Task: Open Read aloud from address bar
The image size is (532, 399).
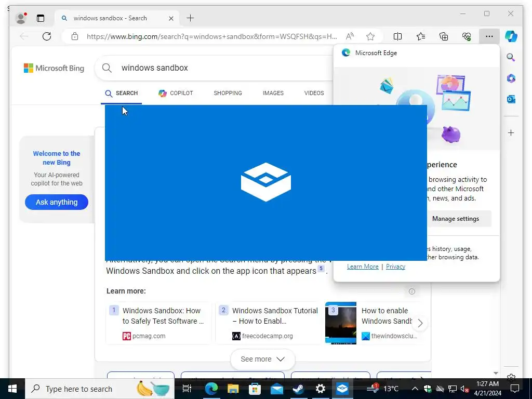Action: click(350, 36)
